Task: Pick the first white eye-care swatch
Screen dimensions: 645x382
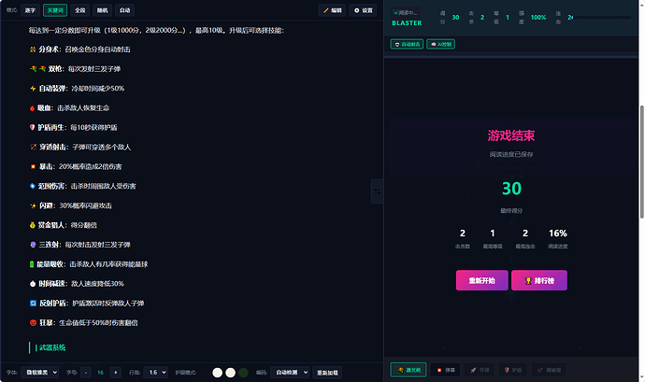Action: click(x=217, y=373)
